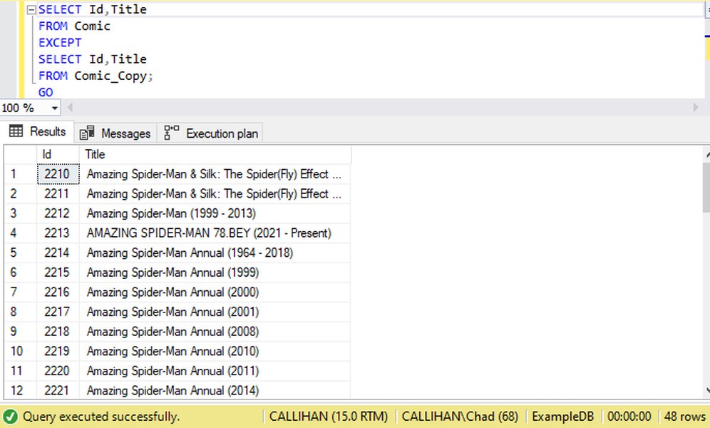
Task: Open the 100 % zoom dropdown
Action: click(x=54, y=108)
